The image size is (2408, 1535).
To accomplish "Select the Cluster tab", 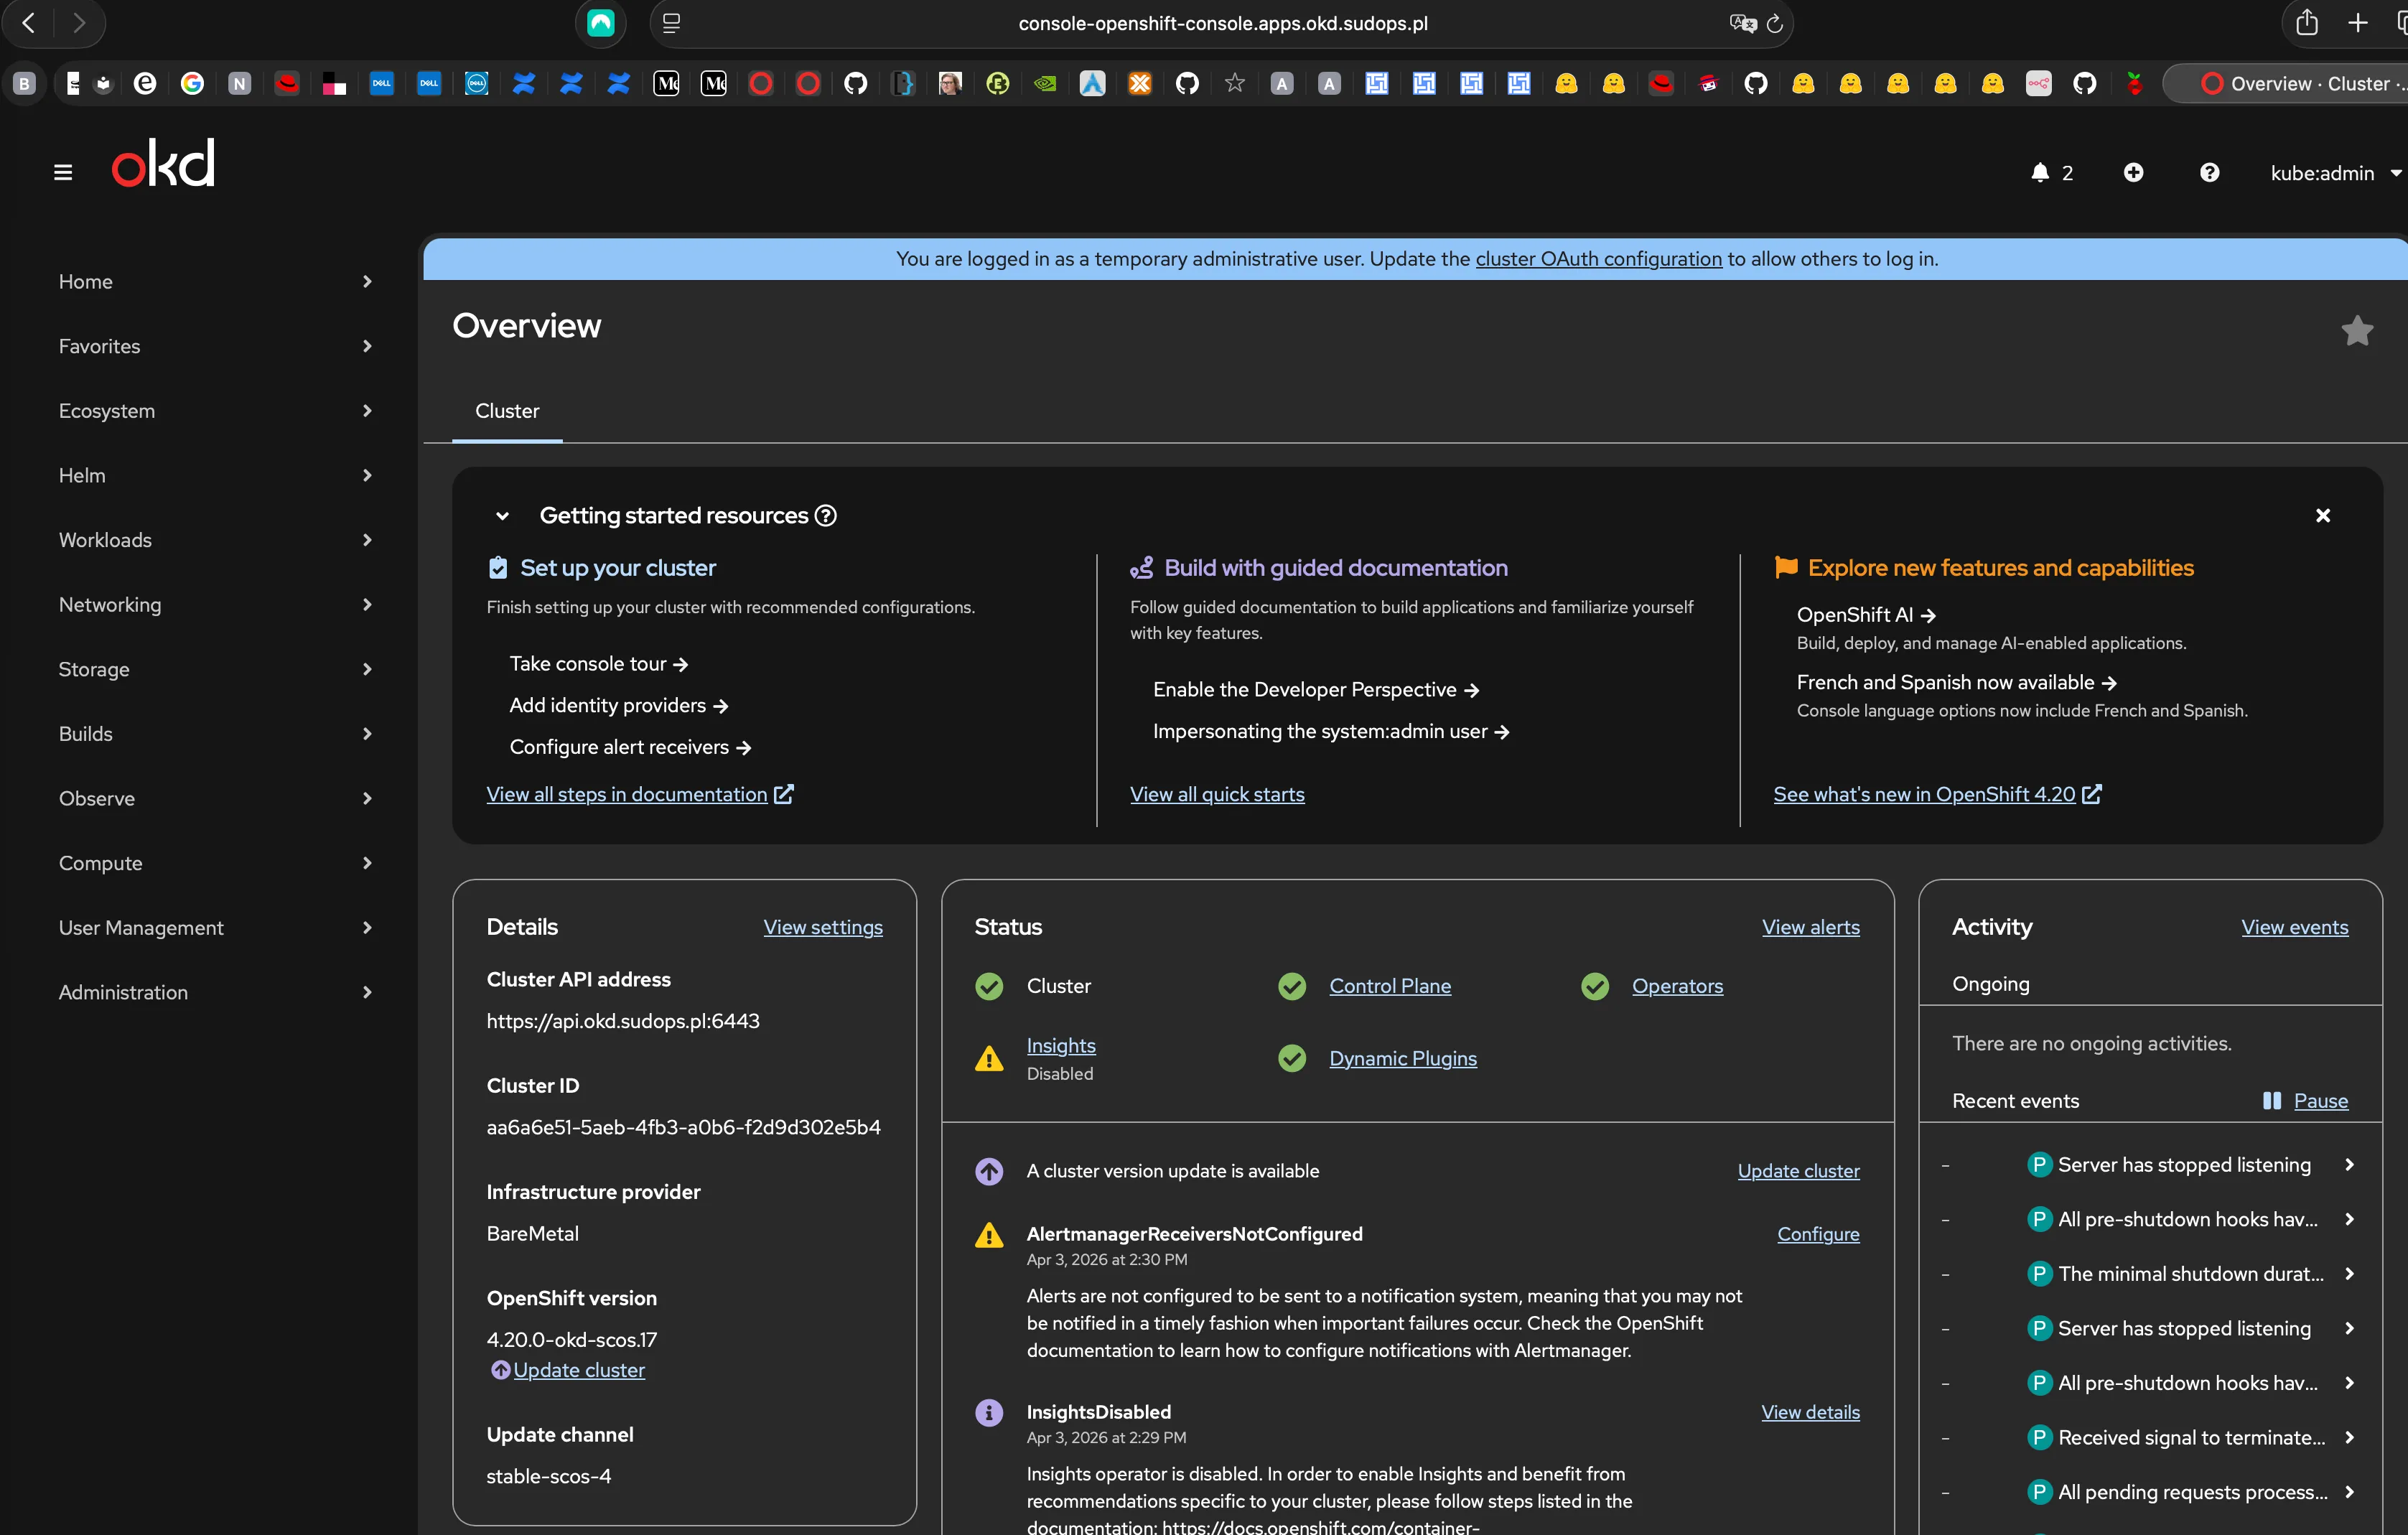I will pyautogui.click(x=507, y=411).
